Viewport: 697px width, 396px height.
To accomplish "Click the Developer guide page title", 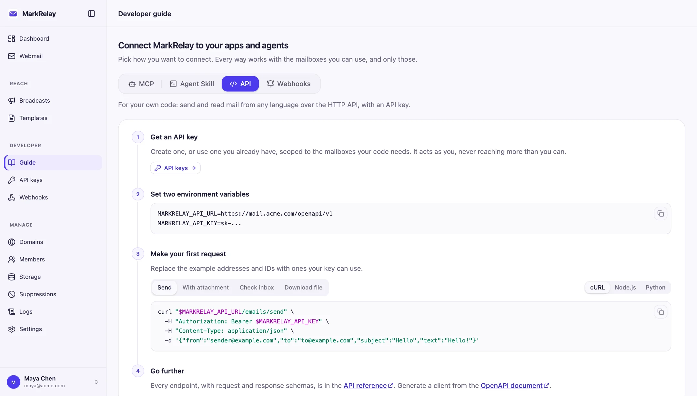I will (x=145, y=14).
